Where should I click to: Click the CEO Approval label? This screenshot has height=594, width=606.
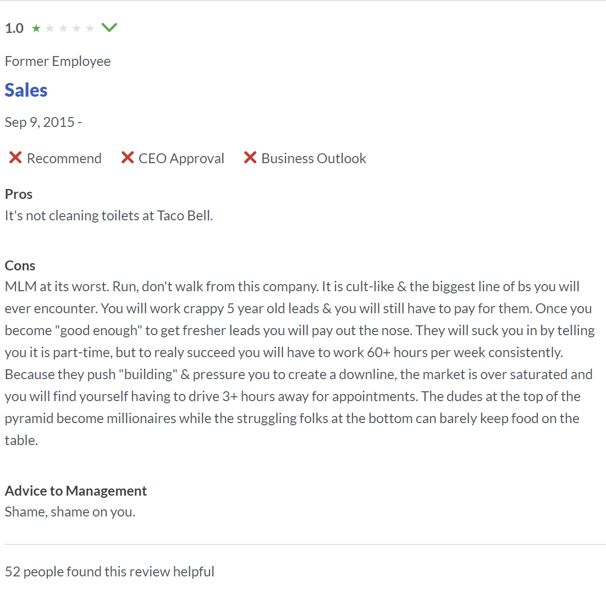pyautogui.click(x=181, y=159)
